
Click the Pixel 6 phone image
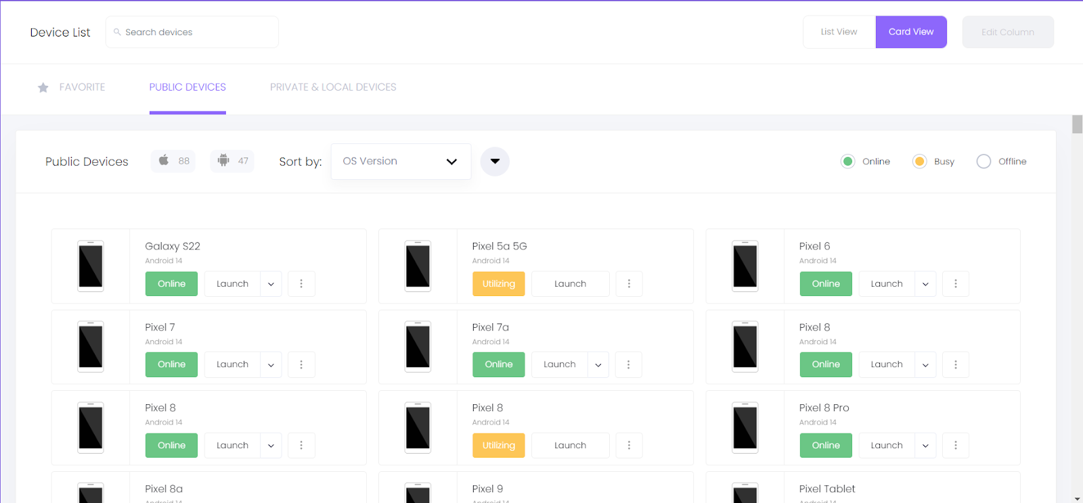[x=745, y=266]
